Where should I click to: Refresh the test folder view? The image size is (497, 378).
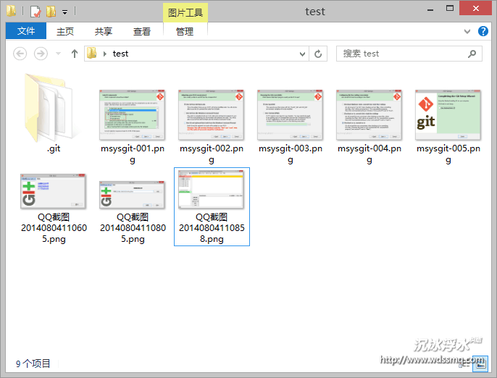(319, 54)
